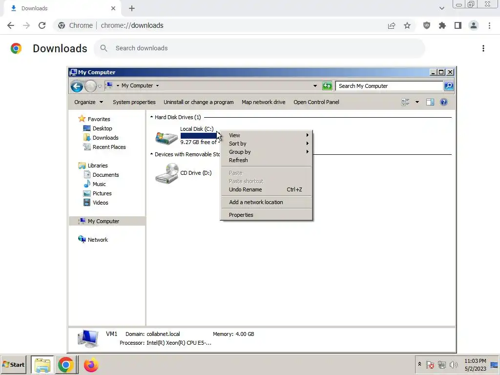Viewport: 500px width, 375px height.
Task: Toggle Chrome side panel icon
Action: pos(458,25)
